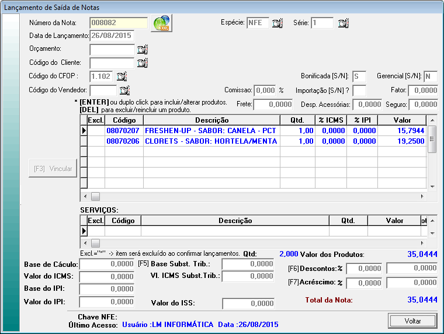Click the Número da Nota field
The image size is (444, 334).
pos(119,23)
